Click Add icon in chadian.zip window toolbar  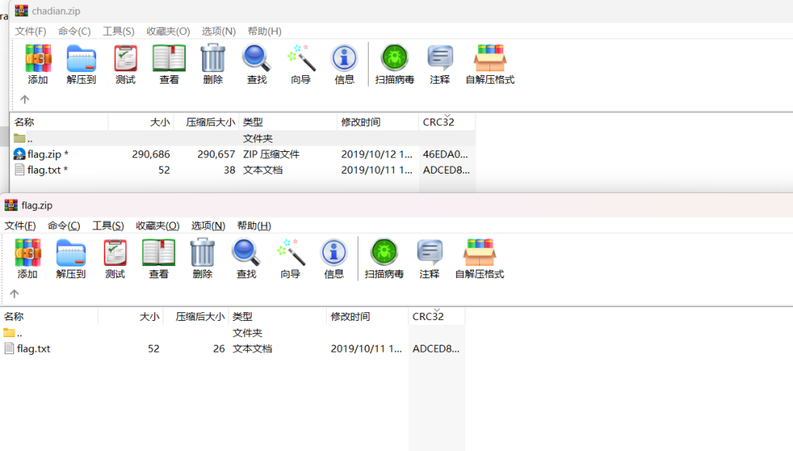[x=37, y=59]
